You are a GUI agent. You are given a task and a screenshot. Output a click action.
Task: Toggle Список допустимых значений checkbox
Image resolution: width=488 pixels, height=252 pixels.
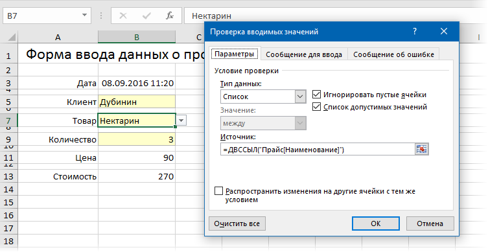pyautogui.click(x=316, y=107)
